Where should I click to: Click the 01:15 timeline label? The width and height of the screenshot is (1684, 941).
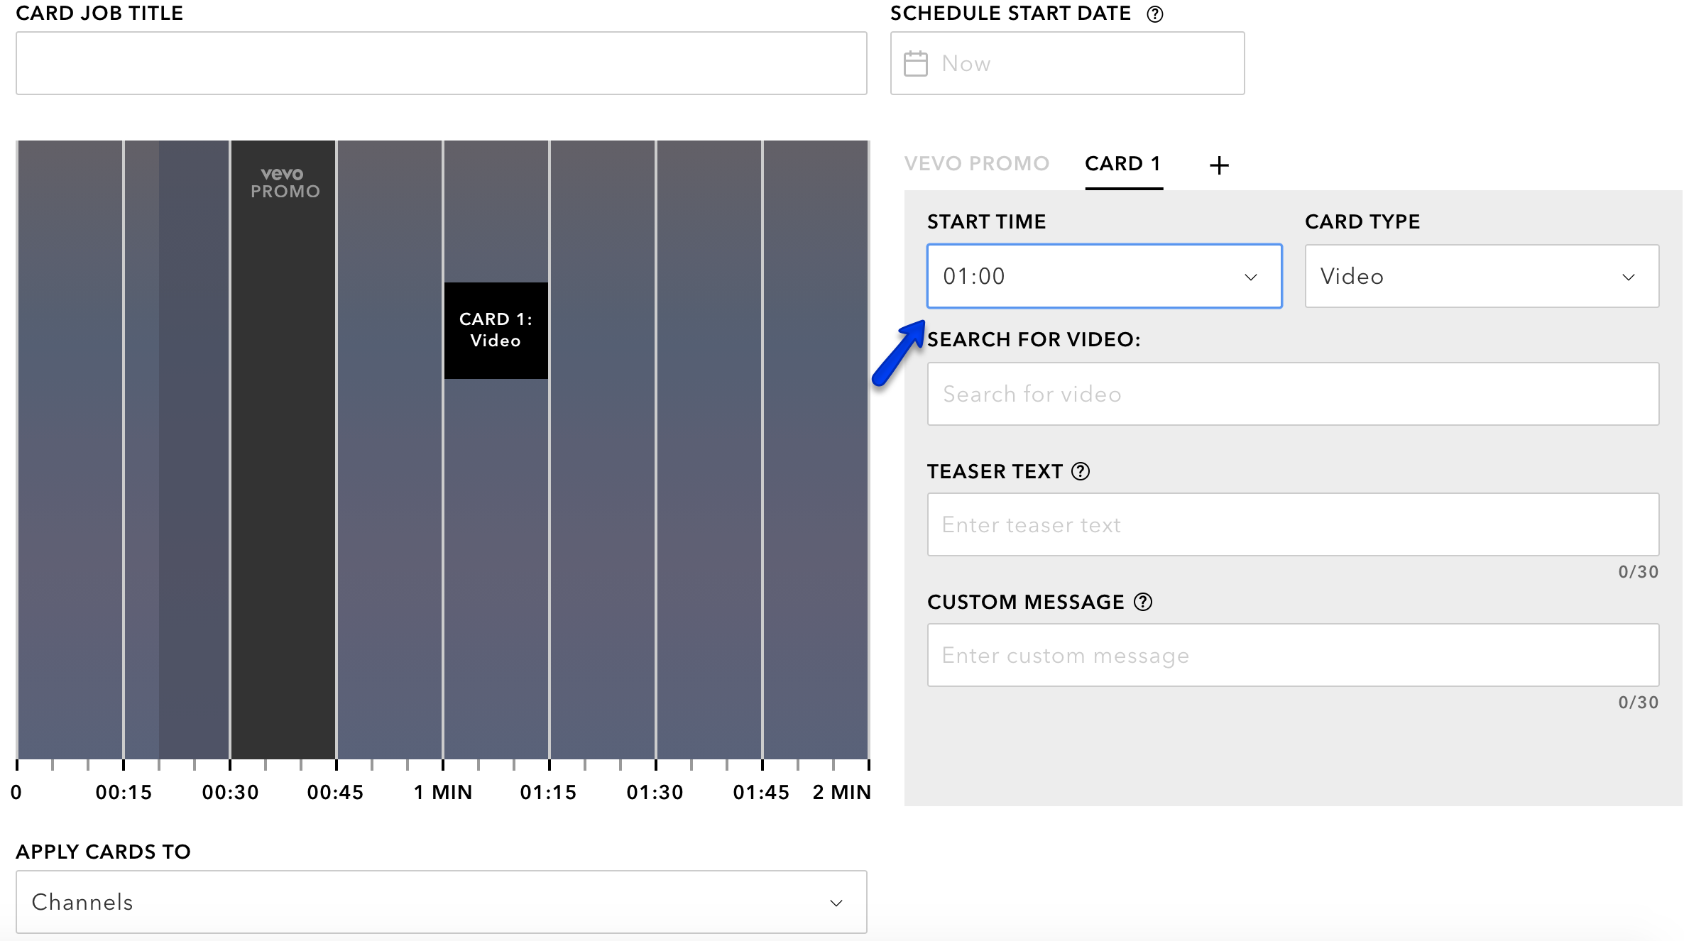548,792
